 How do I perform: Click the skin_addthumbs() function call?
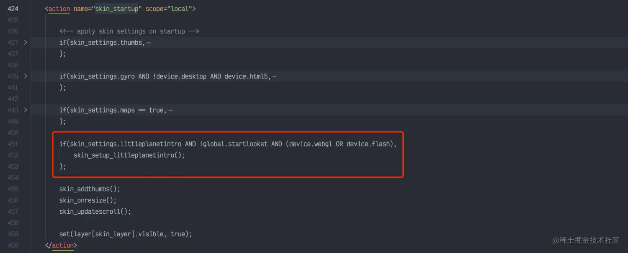coord(90,189)
